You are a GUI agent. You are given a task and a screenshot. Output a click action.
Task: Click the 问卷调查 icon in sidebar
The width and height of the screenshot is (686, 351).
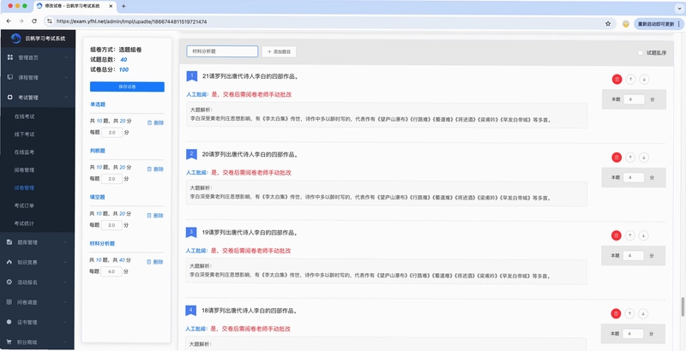pos(9,301)
